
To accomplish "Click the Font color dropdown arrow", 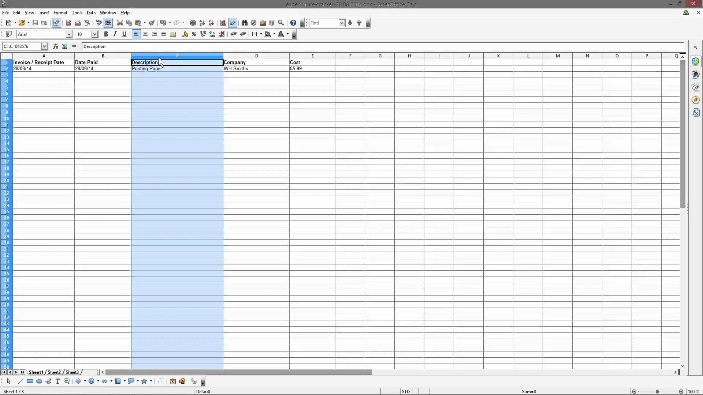I will click(x=288, y=34).
